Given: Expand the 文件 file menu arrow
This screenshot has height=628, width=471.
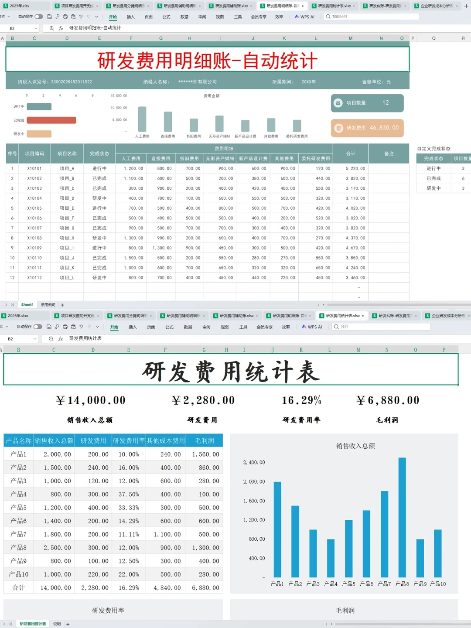Looking at the screenshot, I should 9,17.
